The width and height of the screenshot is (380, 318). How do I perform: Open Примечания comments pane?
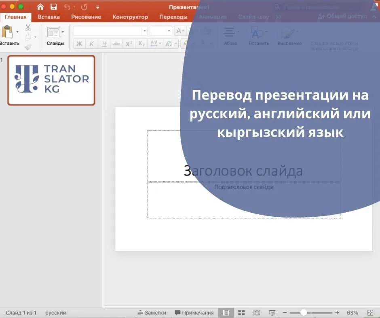tap(194, 313)
